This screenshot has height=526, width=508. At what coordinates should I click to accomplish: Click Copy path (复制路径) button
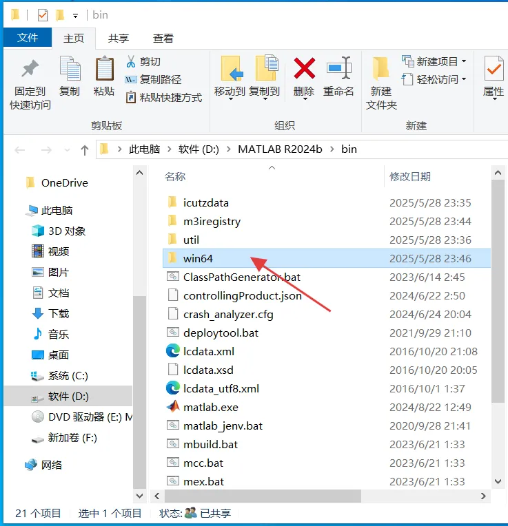[x=154, y=79]
